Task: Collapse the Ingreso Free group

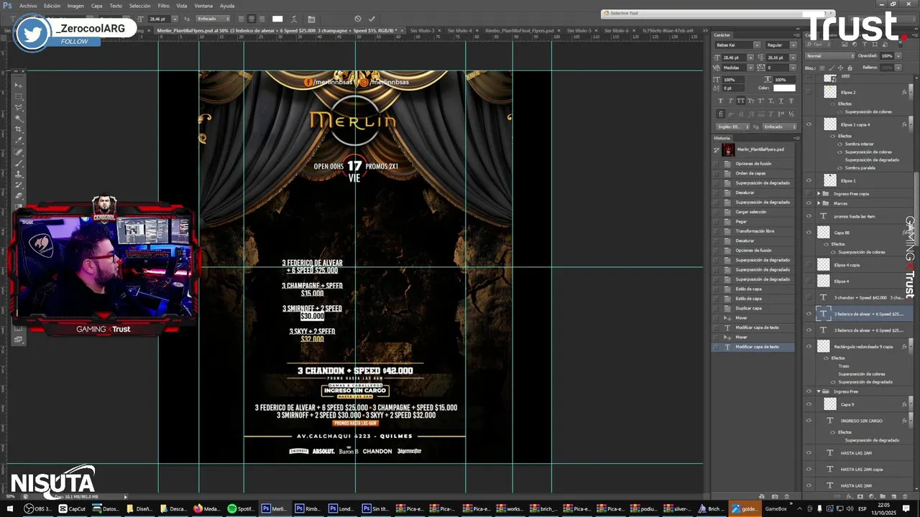Action: tap(818, 391)
